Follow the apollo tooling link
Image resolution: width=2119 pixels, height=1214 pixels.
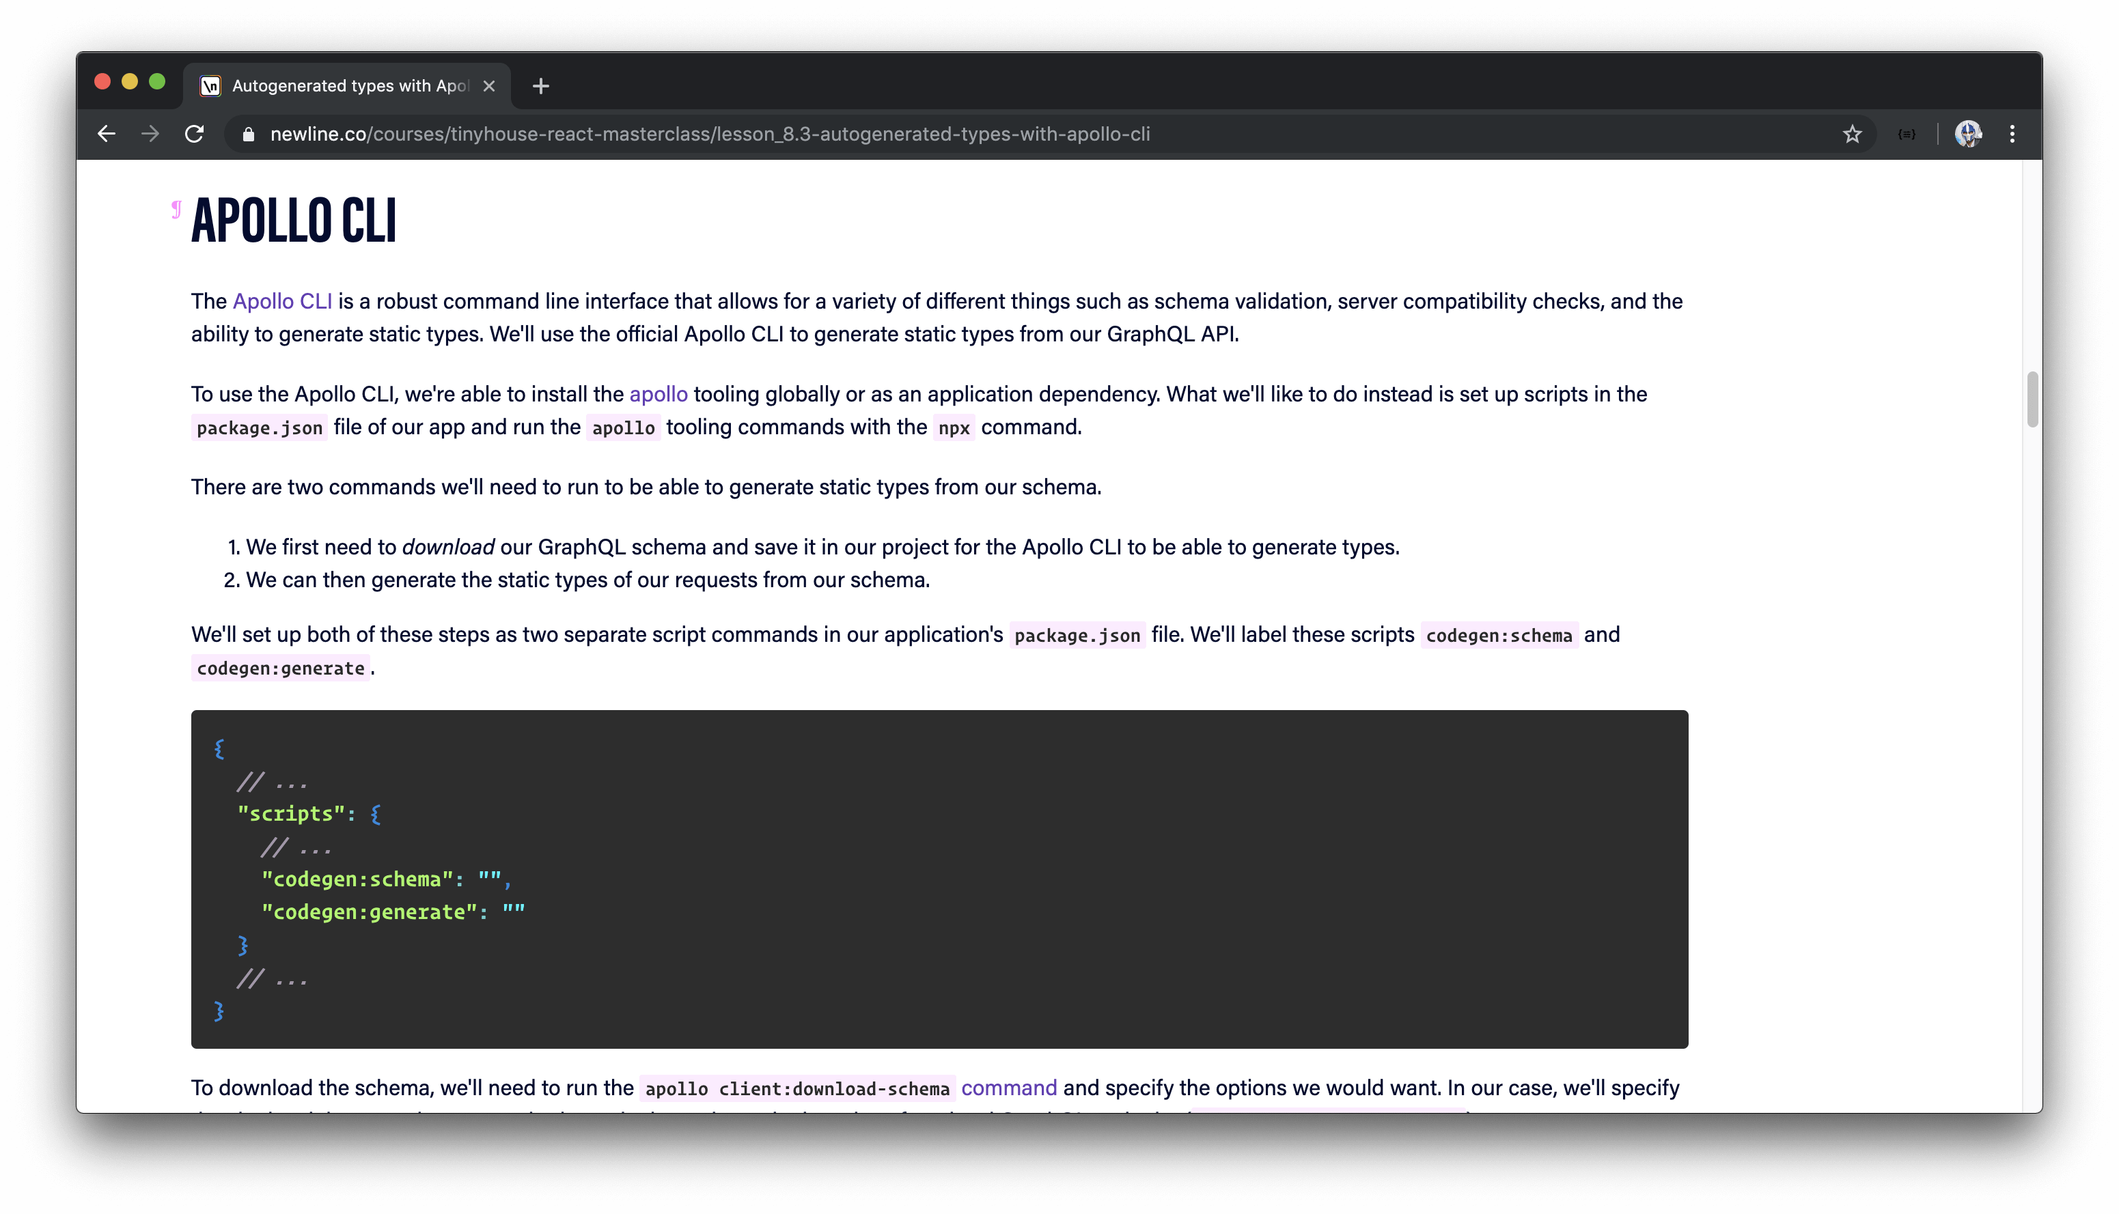(x=658, y=393)
